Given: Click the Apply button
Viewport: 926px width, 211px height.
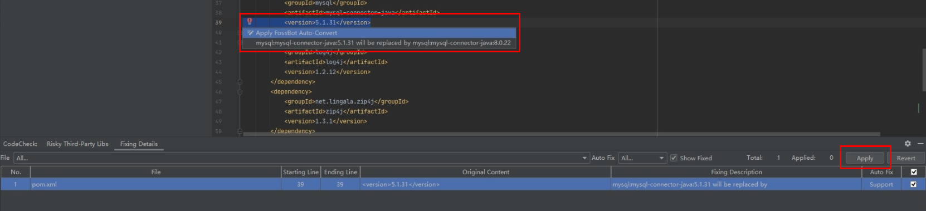Looking at the screenshot, I should [x=865, y=158].
